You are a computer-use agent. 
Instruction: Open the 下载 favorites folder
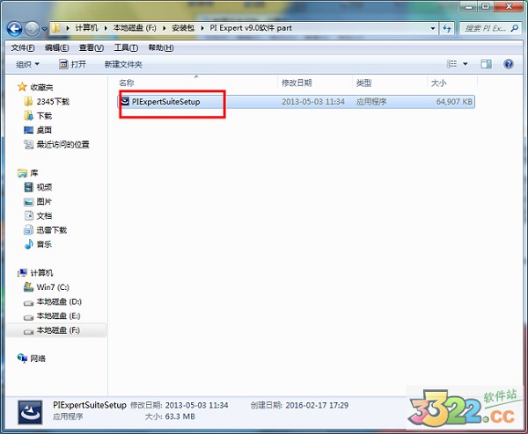click(44, 116)
